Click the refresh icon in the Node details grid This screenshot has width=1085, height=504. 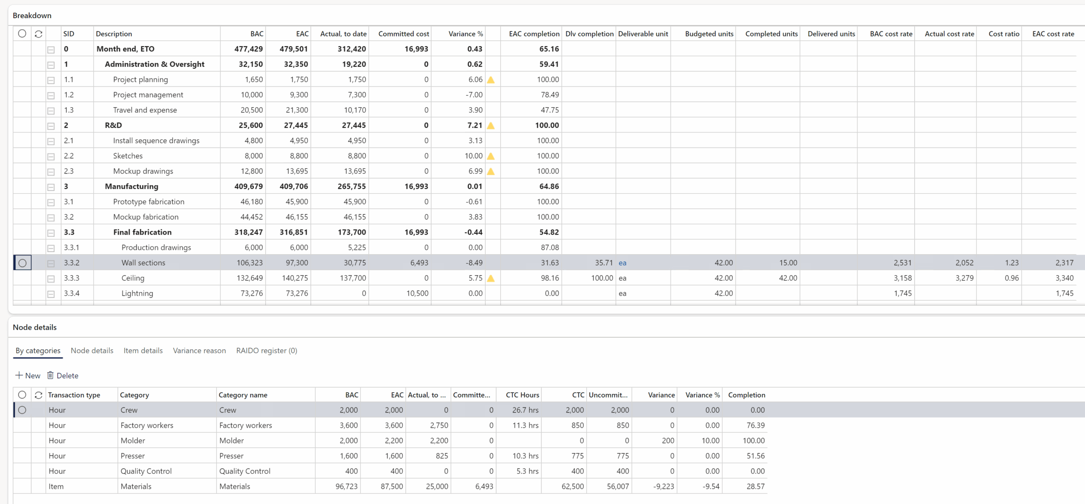pos(38,395)
